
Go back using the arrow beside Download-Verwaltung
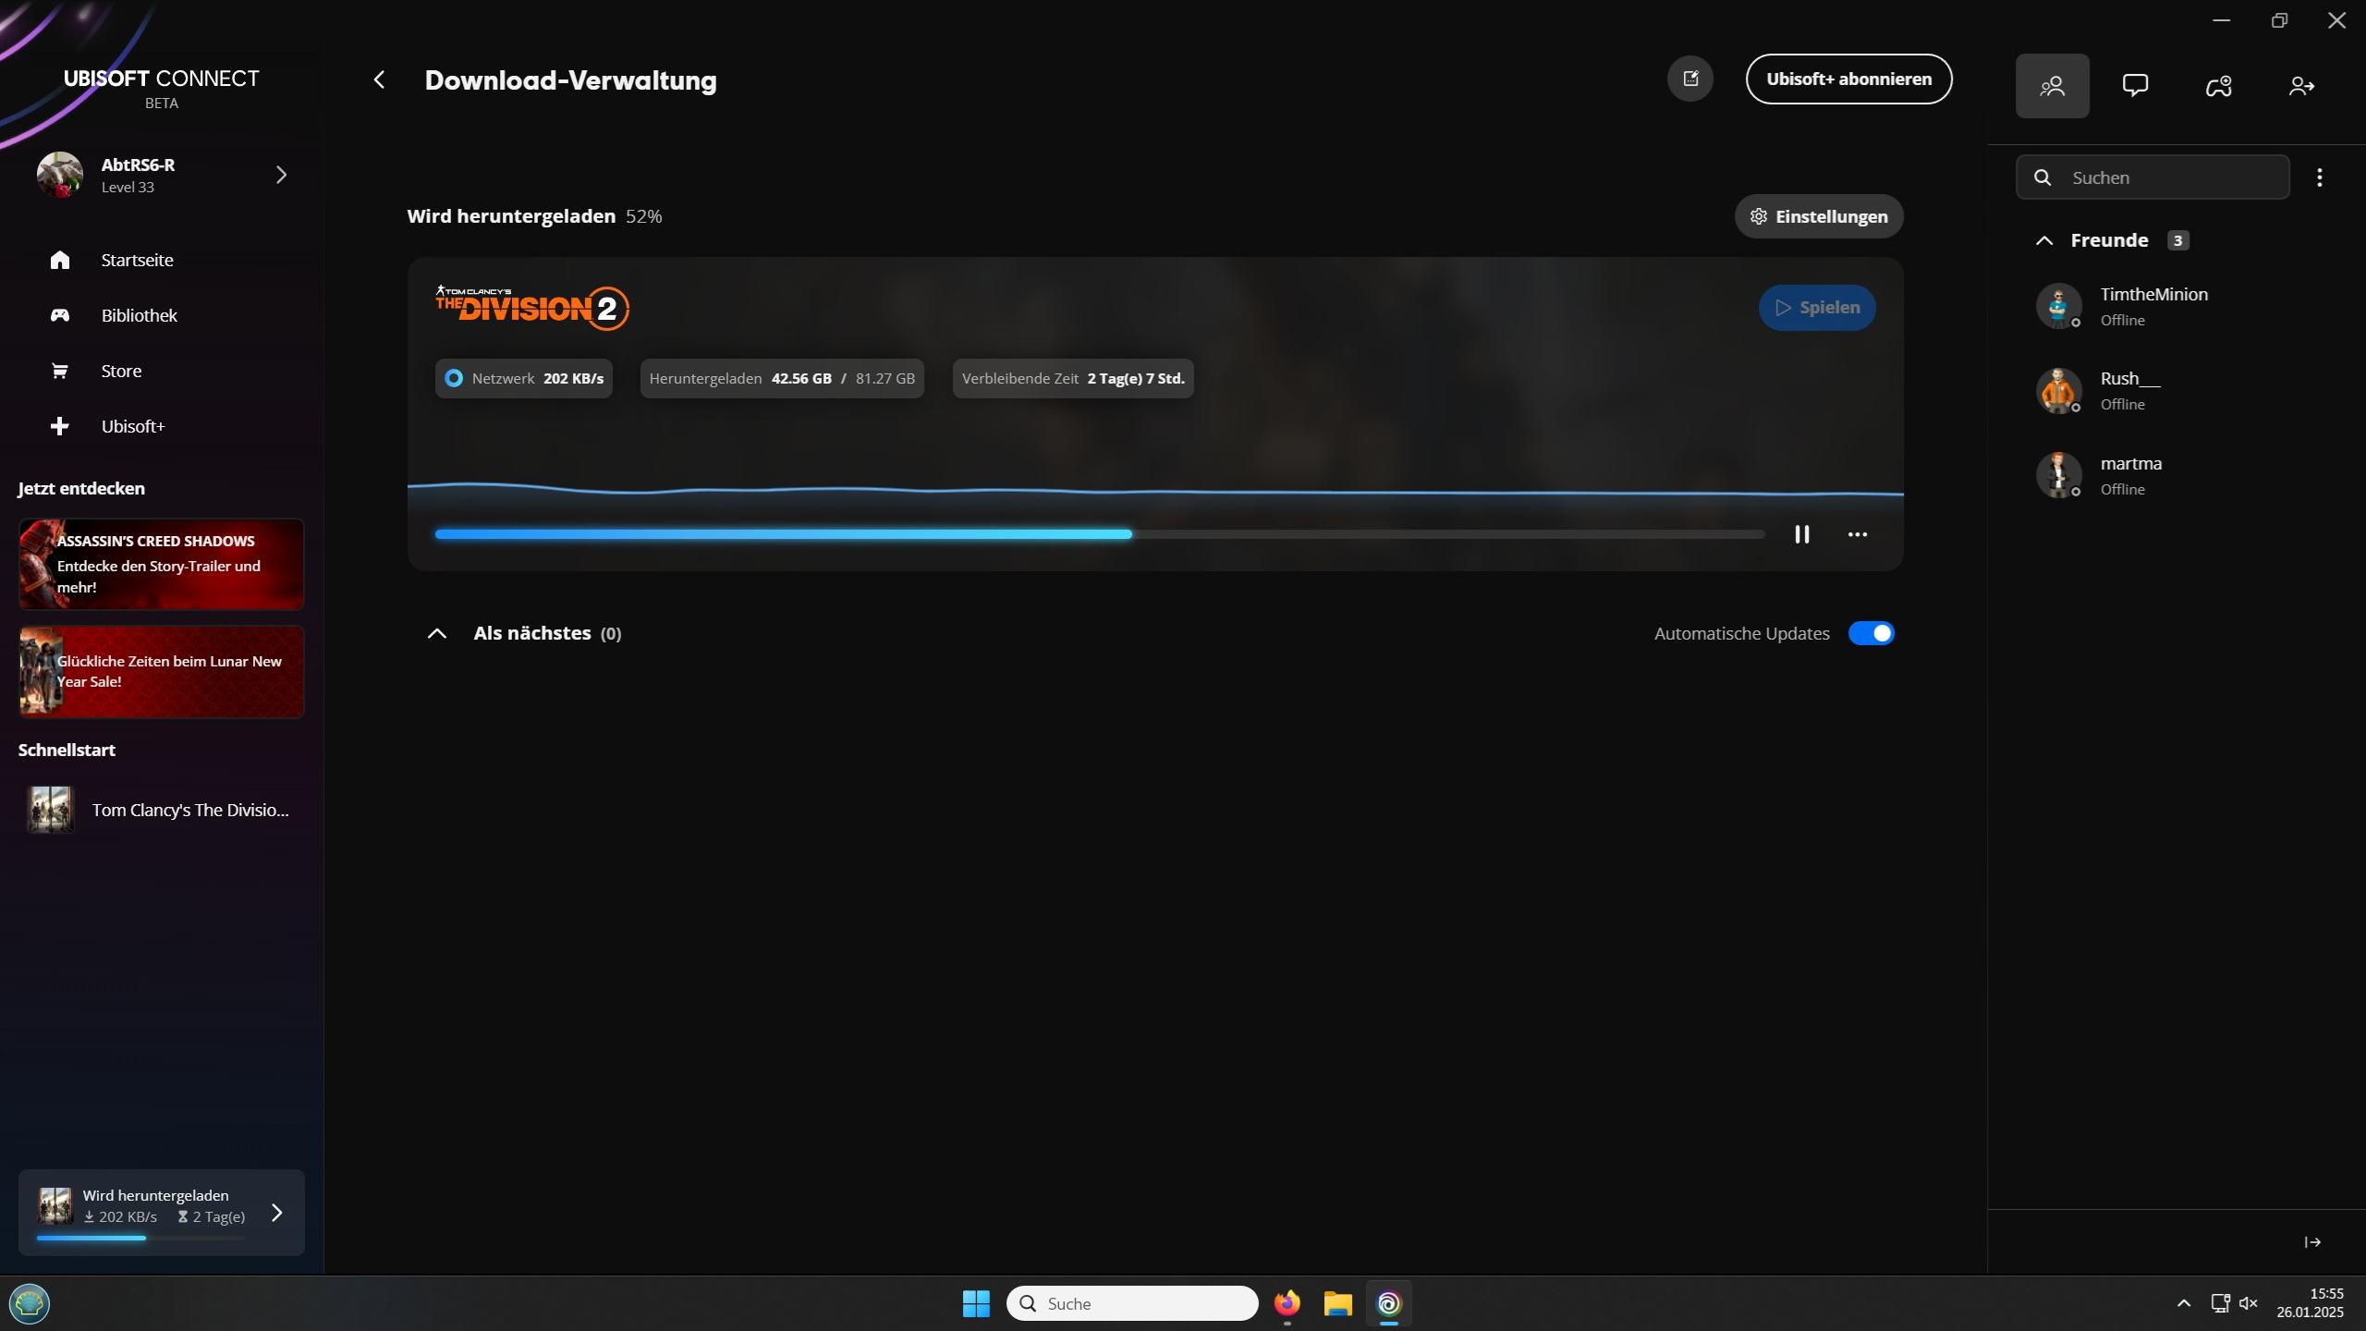[379, 79]
